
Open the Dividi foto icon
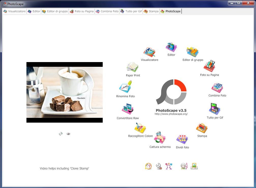pos(182,139)
